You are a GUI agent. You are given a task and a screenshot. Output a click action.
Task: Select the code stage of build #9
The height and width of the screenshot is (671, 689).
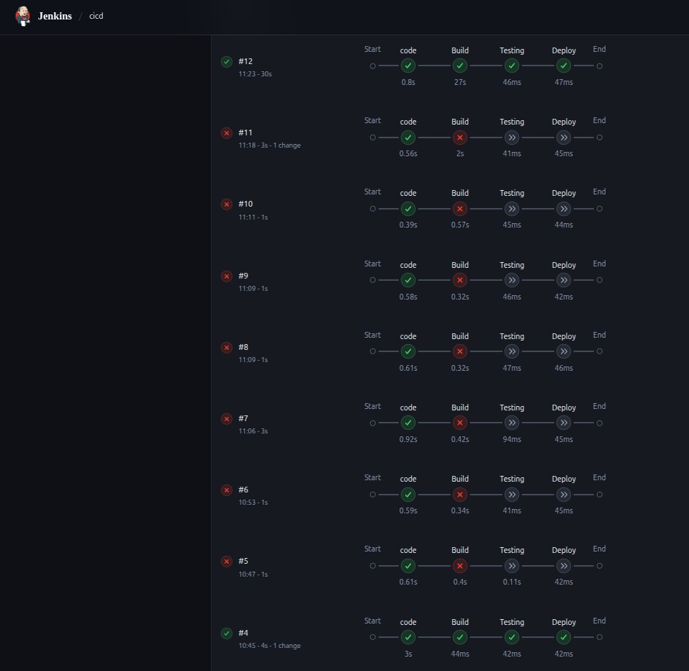[408, 280]
